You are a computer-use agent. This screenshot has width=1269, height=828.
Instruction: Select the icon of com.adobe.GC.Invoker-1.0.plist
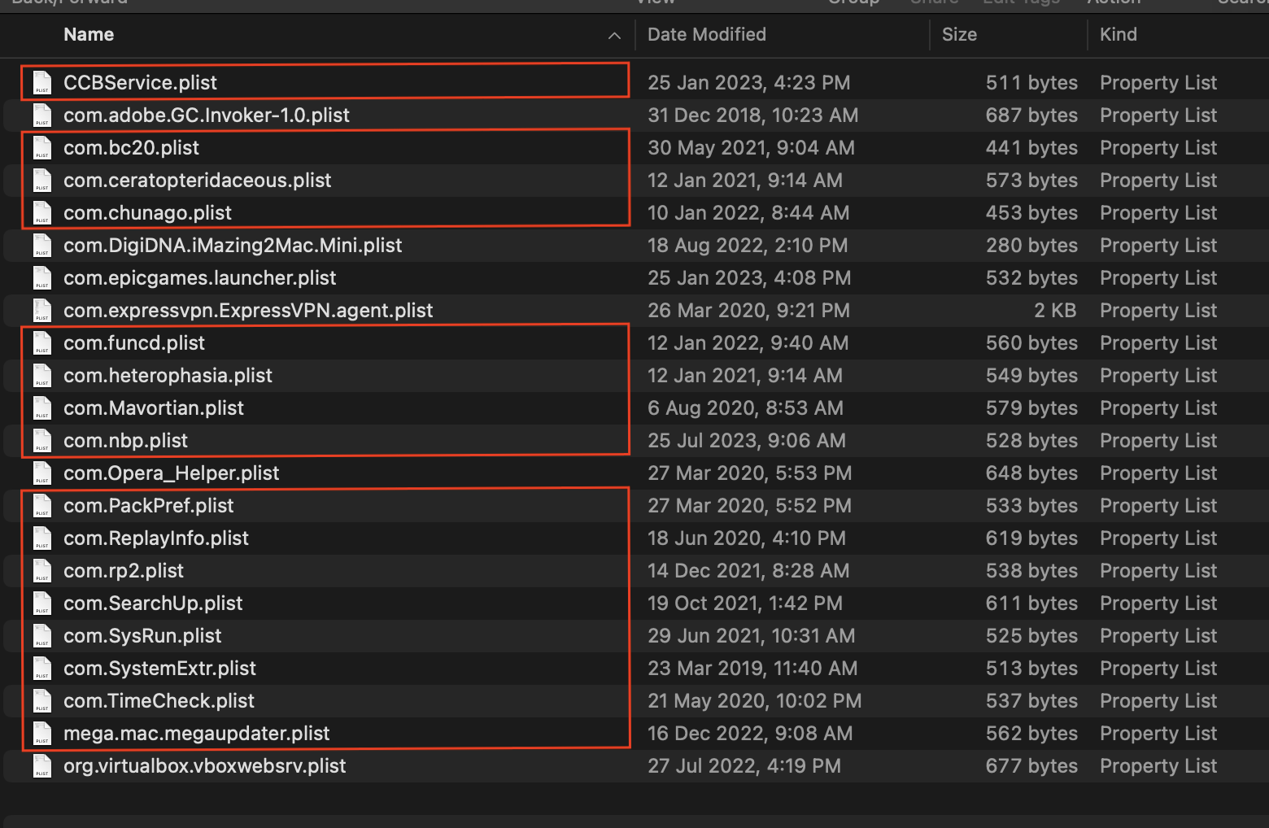42,115
